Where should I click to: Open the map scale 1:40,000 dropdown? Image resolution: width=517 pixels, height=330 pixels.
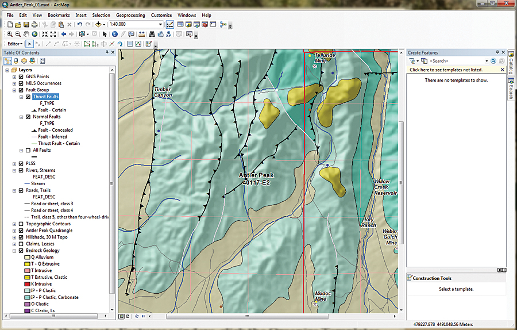pos(160,25)
